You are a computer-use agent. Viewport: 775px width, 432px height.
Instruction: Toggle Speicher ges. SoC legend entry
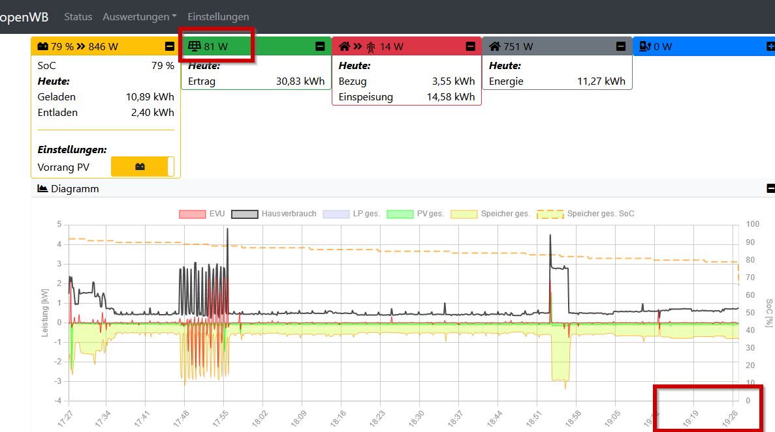(x=585, y=214)
